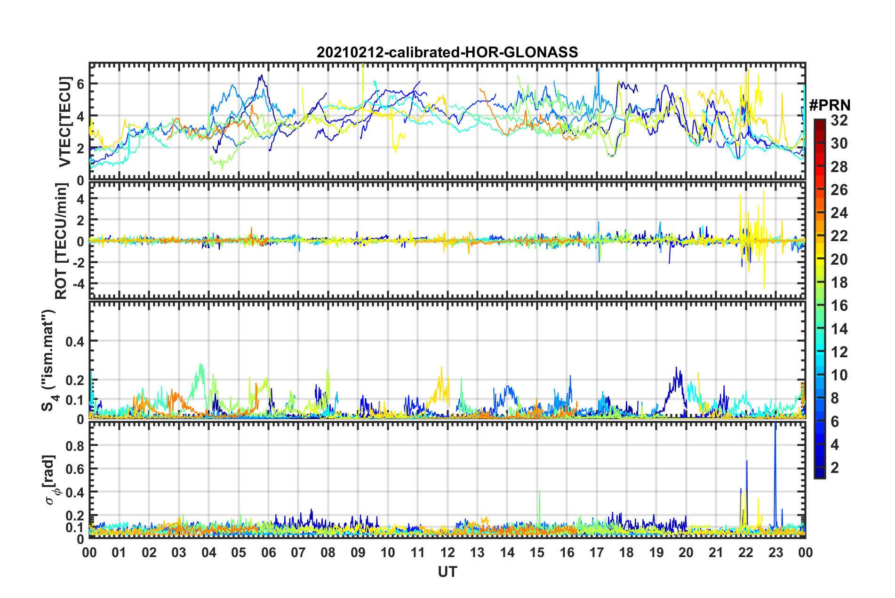Screen dimensions: 895x598
Task: Select the 4 tick on ROT axis
Action: 80,199
